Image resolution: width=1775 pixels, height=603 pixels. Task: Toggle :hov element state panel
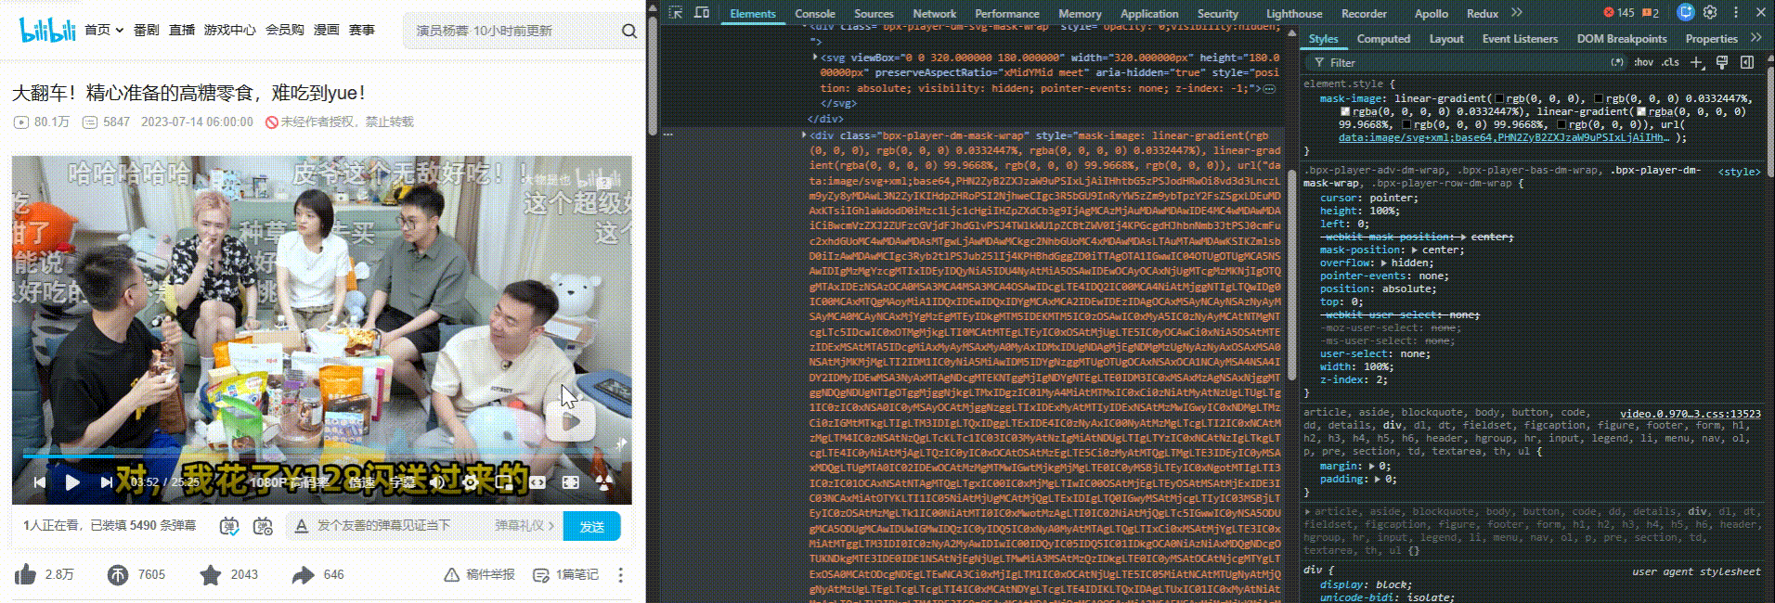tap(1643, 62)
